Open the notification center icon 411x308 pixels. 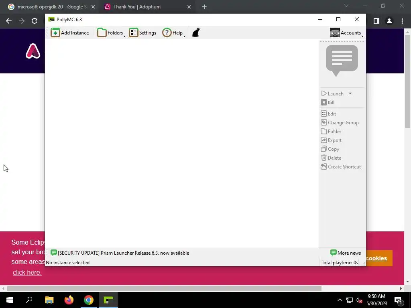coord(398,300)
